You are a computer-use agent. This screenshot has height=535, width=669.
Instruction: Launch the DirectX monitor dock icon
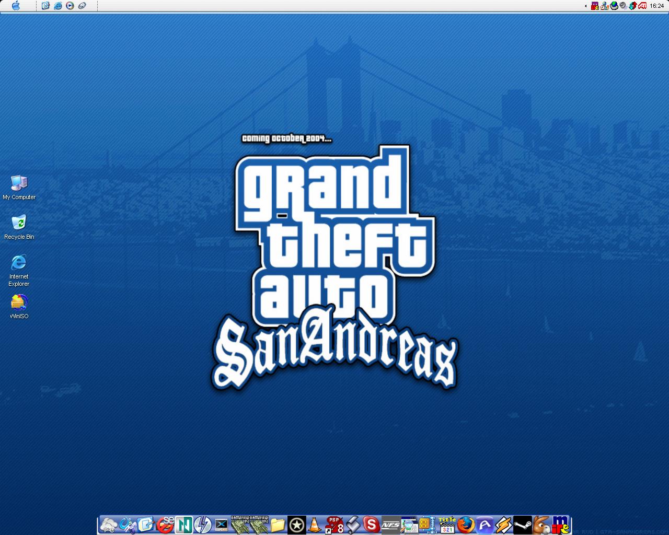pyautogui.click(x=221, y=525)
